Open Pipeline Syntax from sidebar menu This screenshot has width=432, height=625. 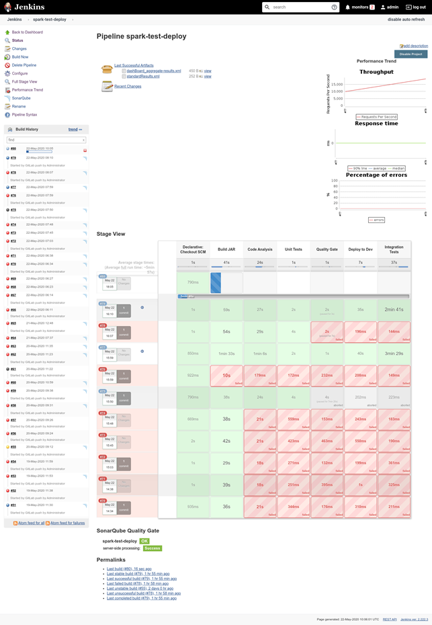[24, 115]
